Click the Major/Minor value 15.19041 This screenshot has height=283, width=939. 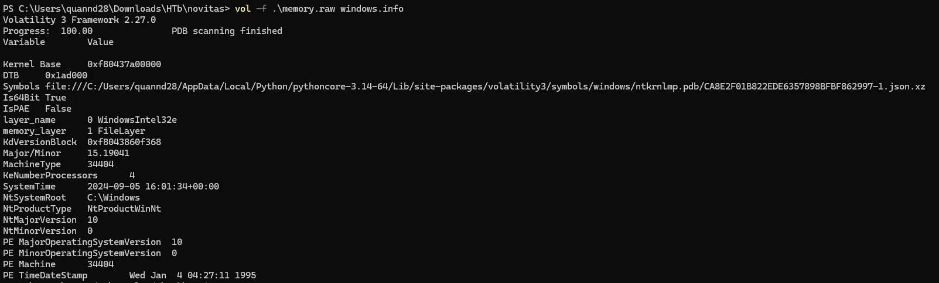108,153
